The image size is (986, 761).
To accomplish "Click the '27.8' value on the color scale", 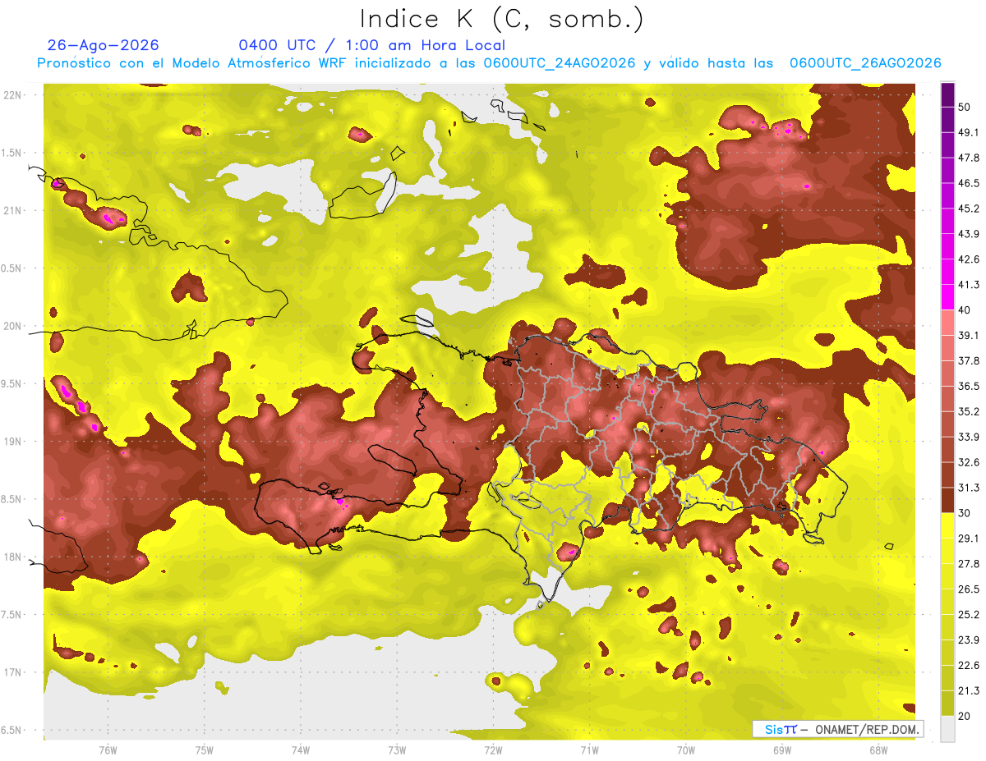I will [x=969, y=564].
